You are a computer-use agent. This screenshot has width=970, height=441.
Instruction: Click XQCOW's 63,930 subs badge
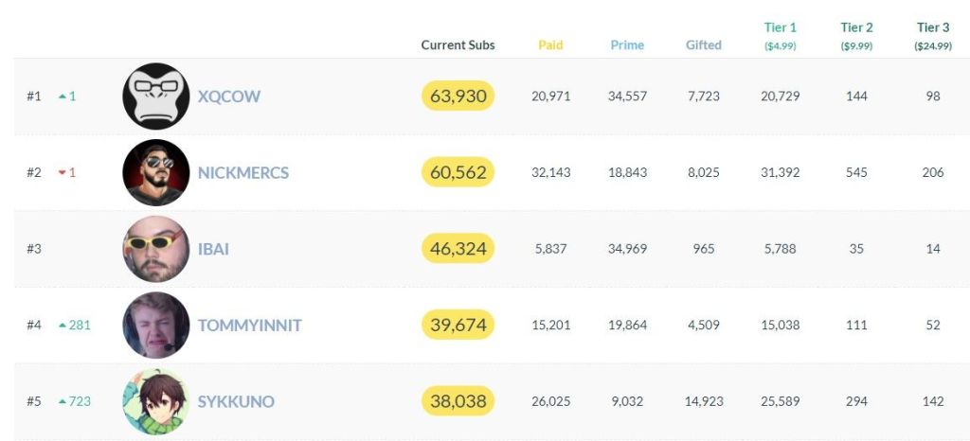[x=458, y=96]
